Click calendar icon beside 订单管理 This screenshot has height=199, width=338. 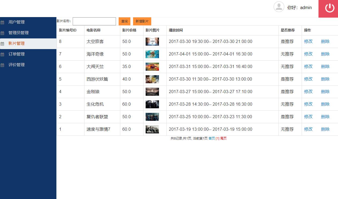2,54
